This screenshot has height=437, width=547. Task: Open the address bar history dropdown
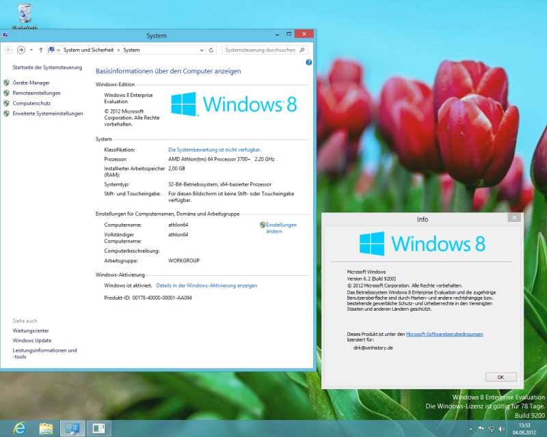[x=202, y=50]
